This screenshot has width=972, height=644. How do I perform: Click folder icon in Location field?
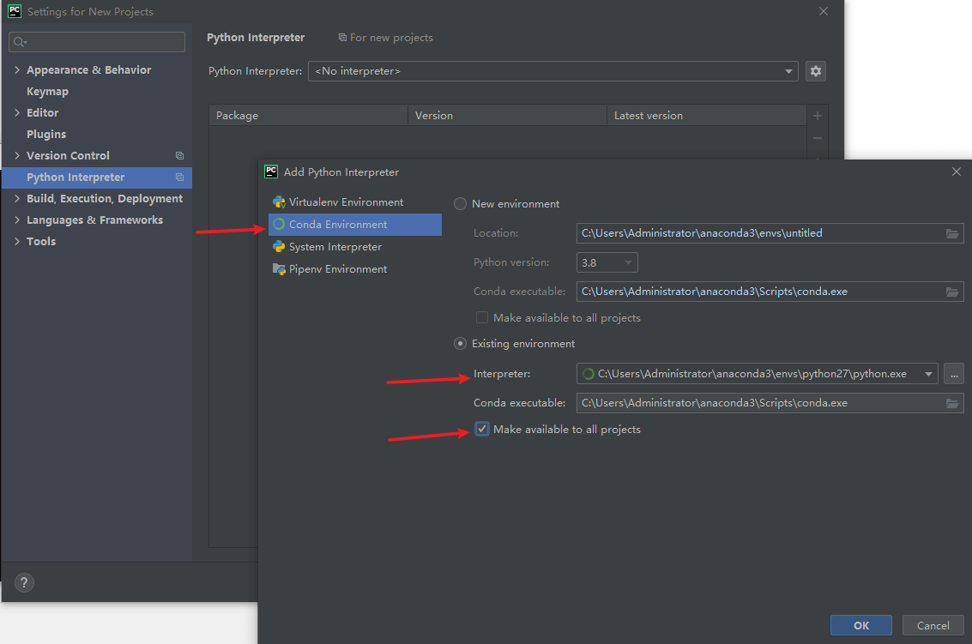(x=951, y=233)
